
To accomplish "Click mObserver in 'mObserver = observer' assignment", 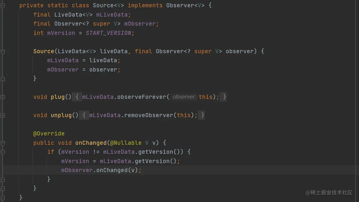I will coord(63,70).
